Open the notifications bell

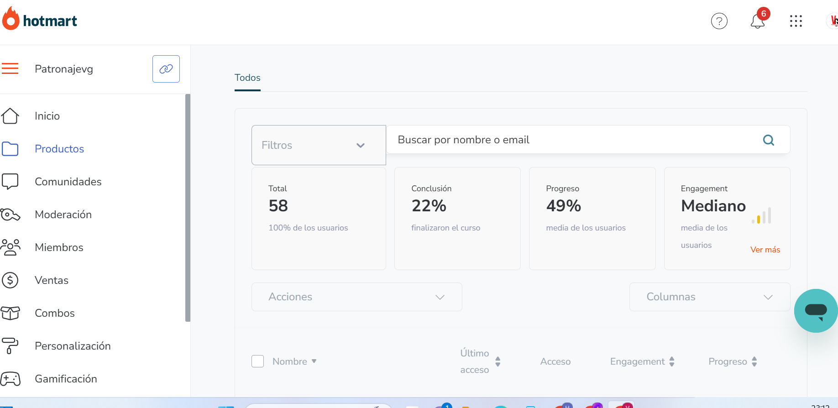758,21
